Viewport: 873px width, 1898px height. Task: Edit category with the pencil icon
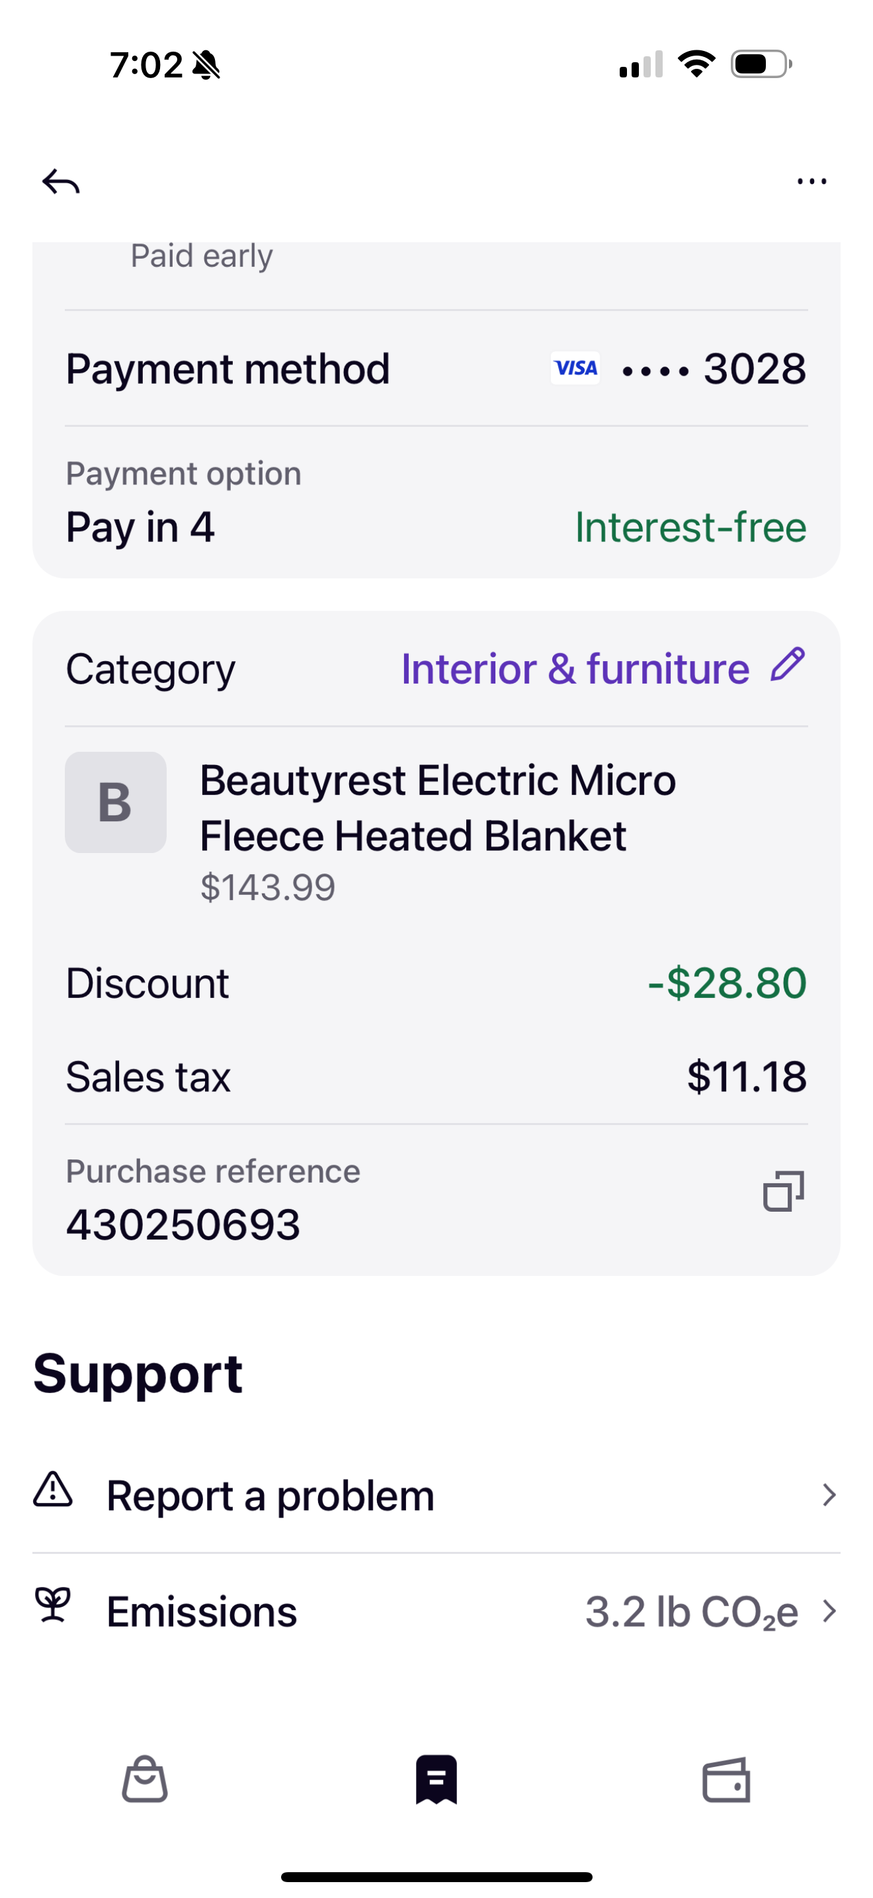pos(788,664)
